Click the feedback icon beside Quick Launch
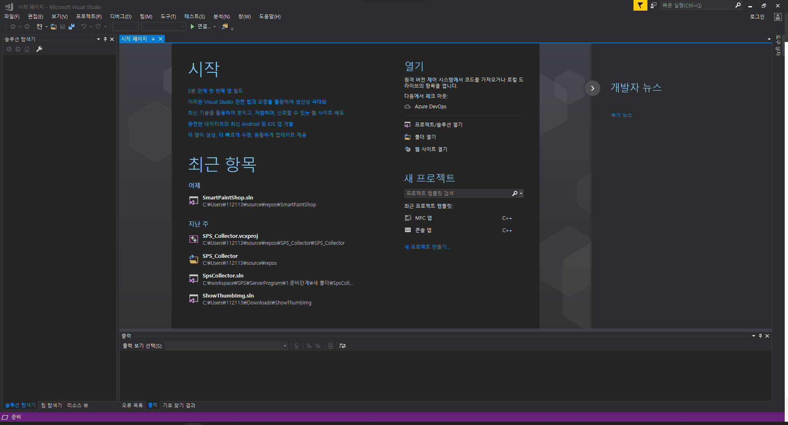Viewport: 788px width, 425px height. coord(654,5)
